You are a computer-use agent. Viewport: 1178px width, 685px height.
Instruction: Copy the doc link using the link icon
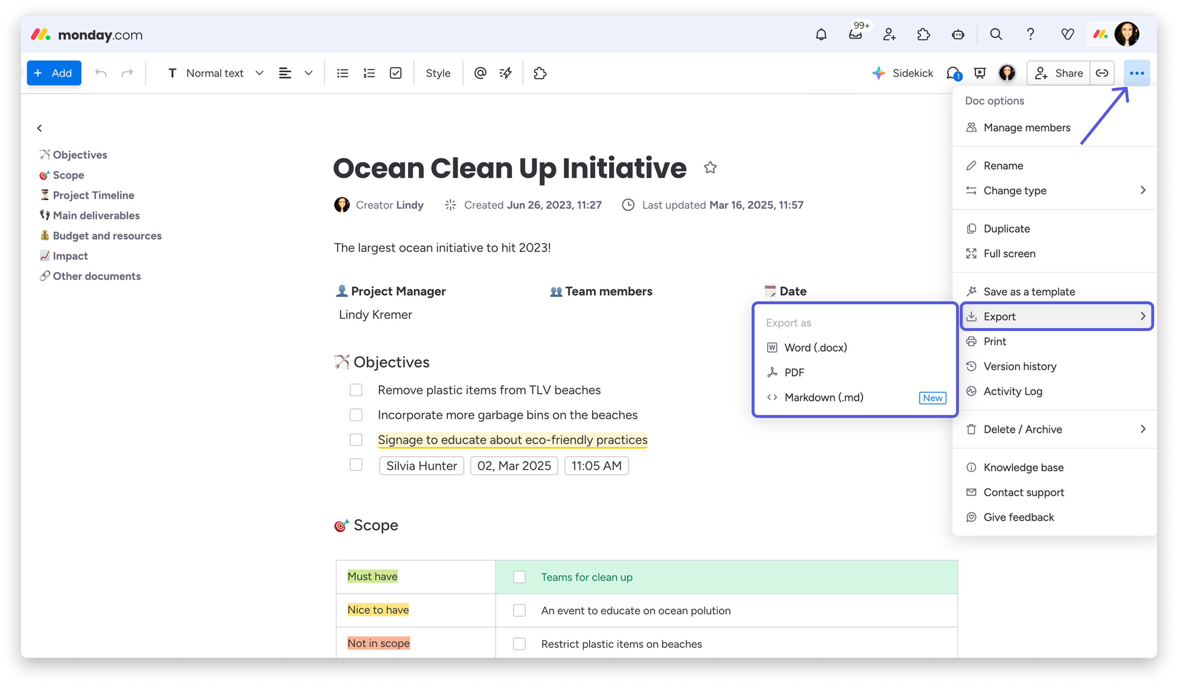pos(1102,73)
